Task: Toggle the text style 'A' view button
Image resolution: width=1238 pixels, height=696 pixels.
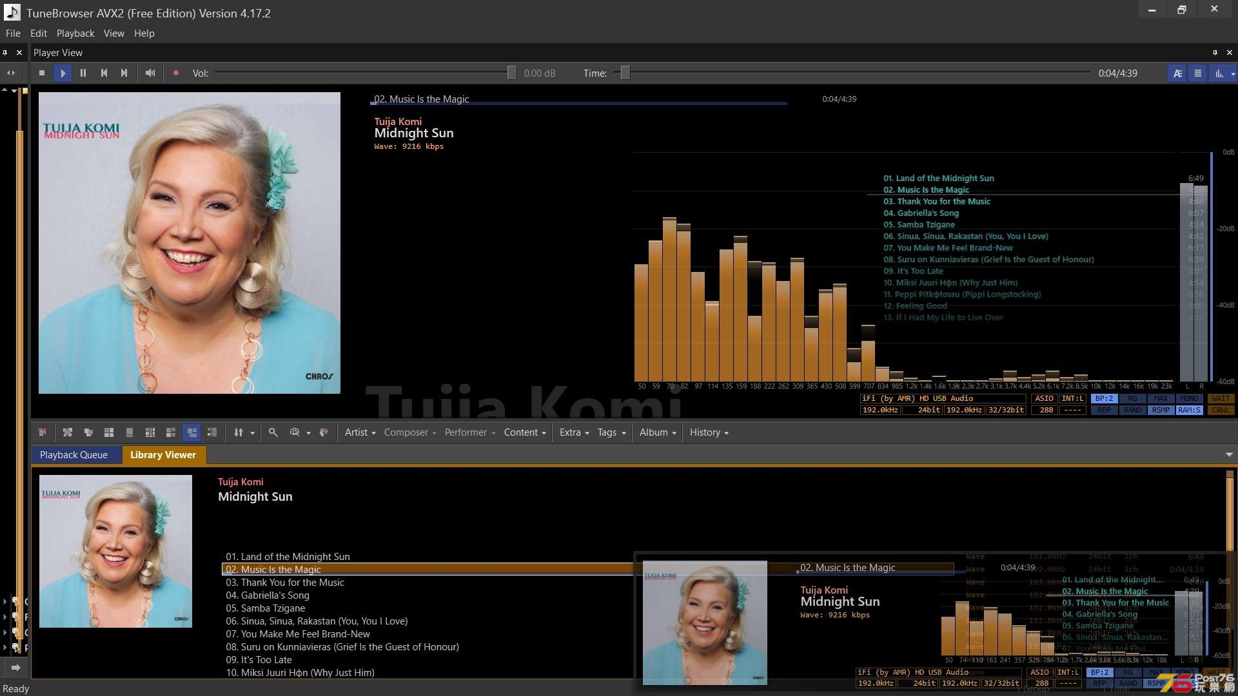Action: pos(1177,73)
